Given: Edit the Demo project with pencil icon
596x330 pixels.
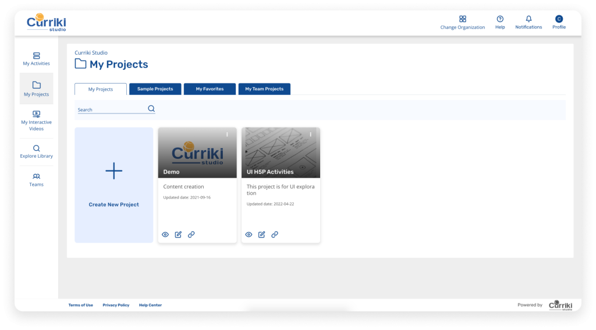Looking at the screenshot, I should [178, 235].
